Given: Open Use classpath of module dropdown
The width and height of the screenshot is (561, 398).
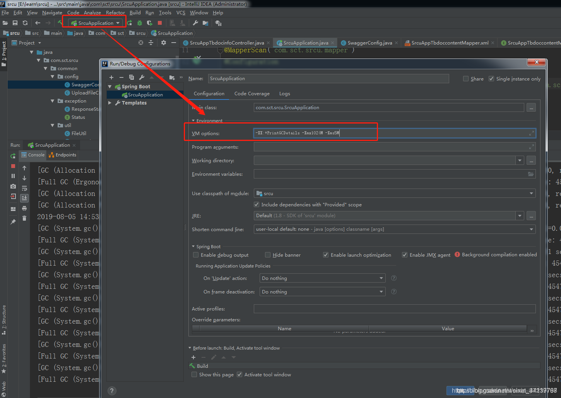Looking at the screenshot, I should pos(395,193).
